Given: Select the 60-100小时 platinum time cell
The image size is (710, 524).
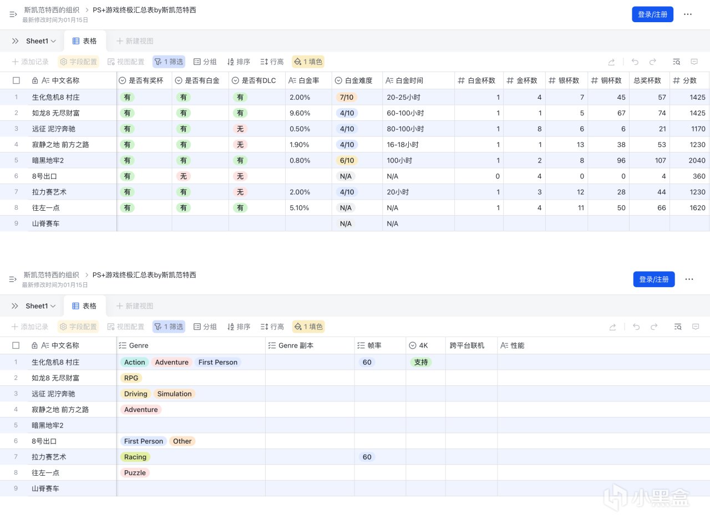Looking at the screenshot, I should pyautogui.click(x=418, y=113).
